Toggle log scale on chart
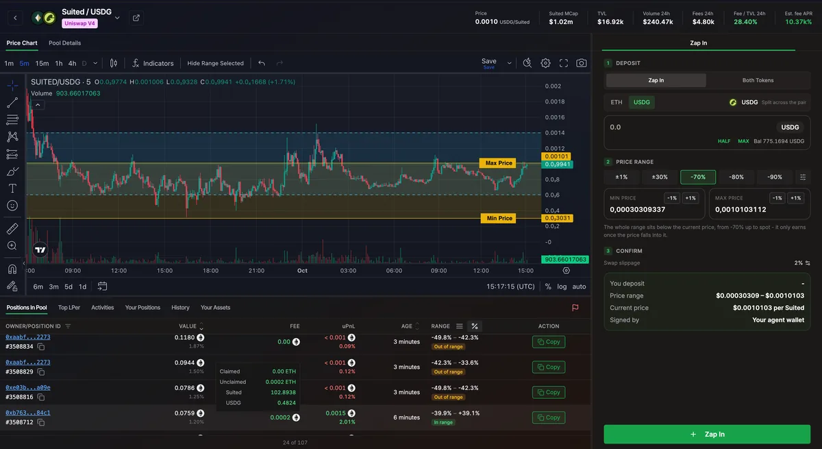This screenshot has width=822, height=449. tap(562, 287)
